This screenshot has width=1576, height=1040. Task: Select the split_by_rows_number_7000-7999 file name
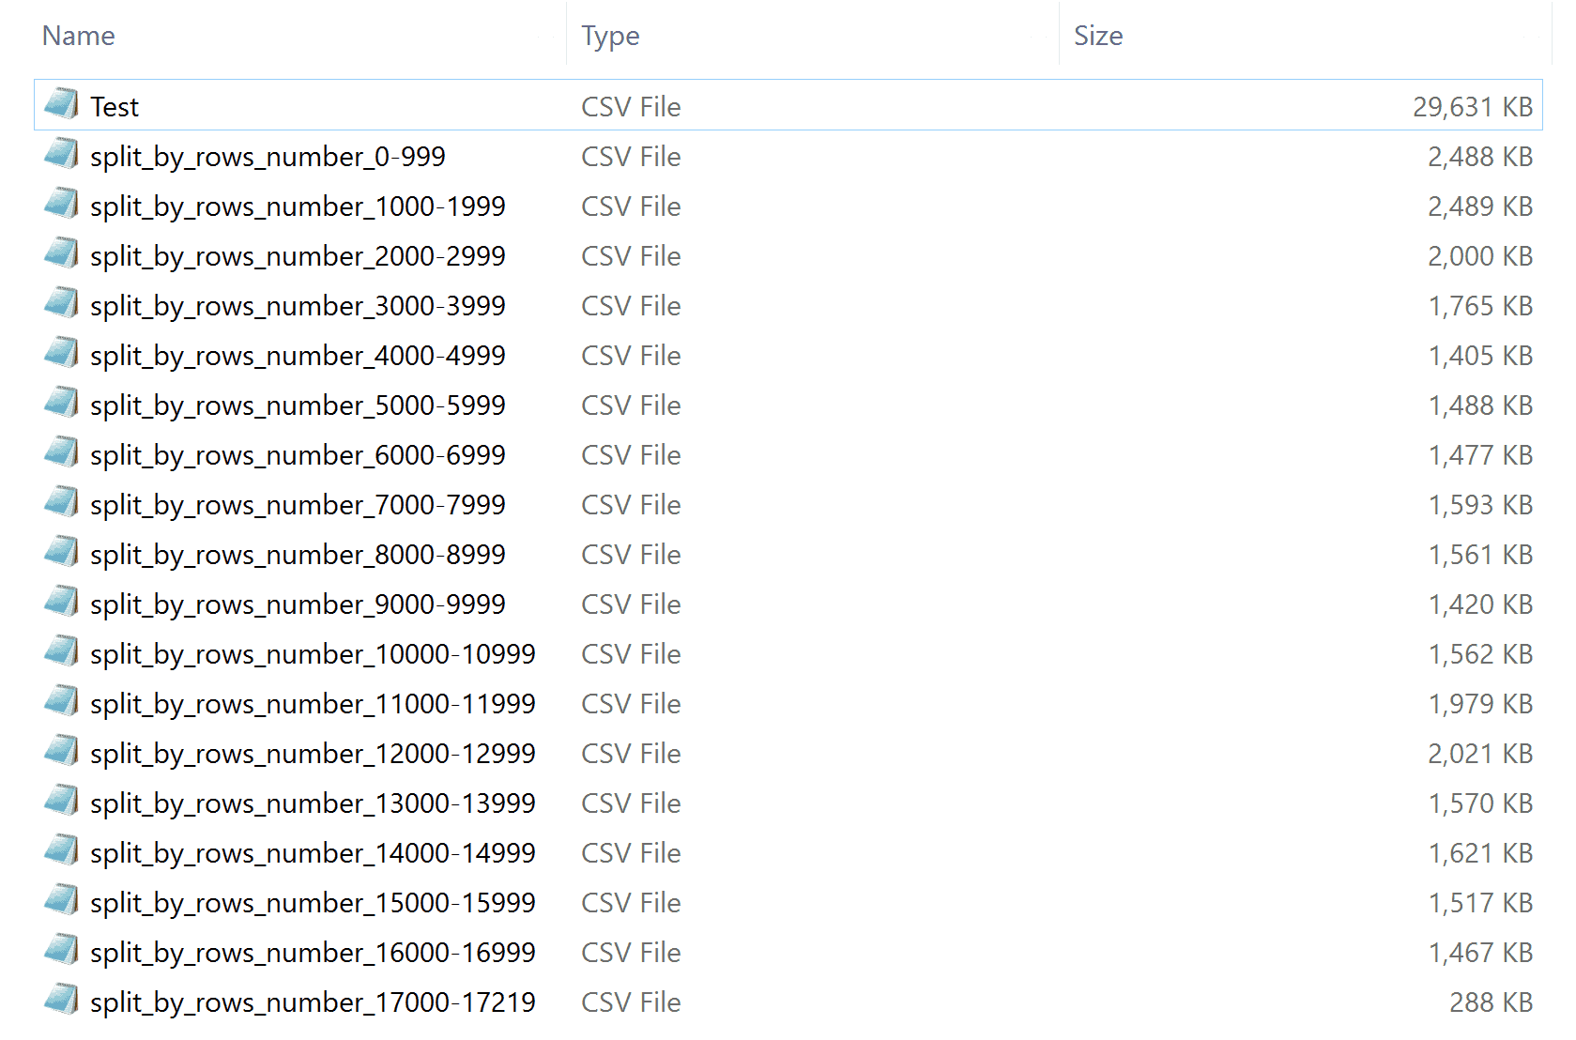tap(298, 505)
